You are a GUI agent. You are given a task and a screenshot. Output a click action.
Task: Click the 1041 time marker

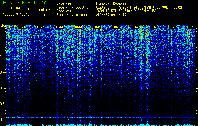point(22,27)
